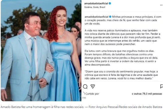The height and width of the screenshot is (110, 163).
Task: Click the woman's red curly hair in photo
Action: coord(54,23)
